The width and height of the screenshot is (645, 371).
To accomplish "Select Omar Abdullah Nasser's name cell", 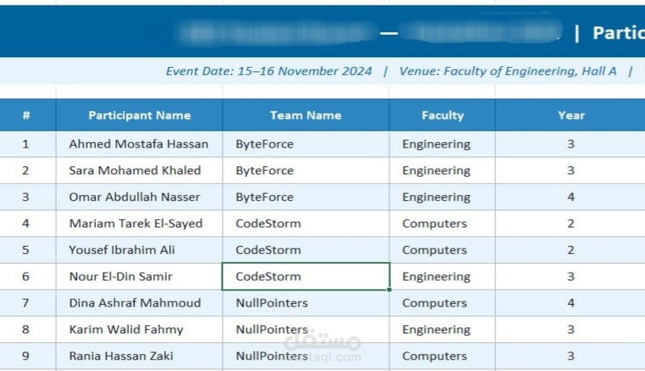I will coord(135,198).
